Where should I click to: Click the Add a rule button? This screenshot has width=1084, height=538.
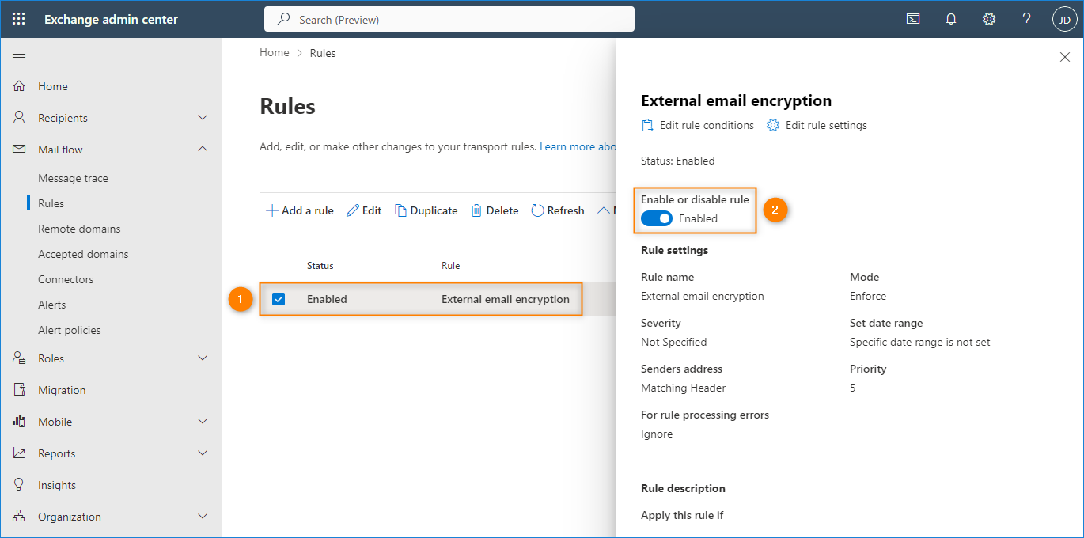300,210
